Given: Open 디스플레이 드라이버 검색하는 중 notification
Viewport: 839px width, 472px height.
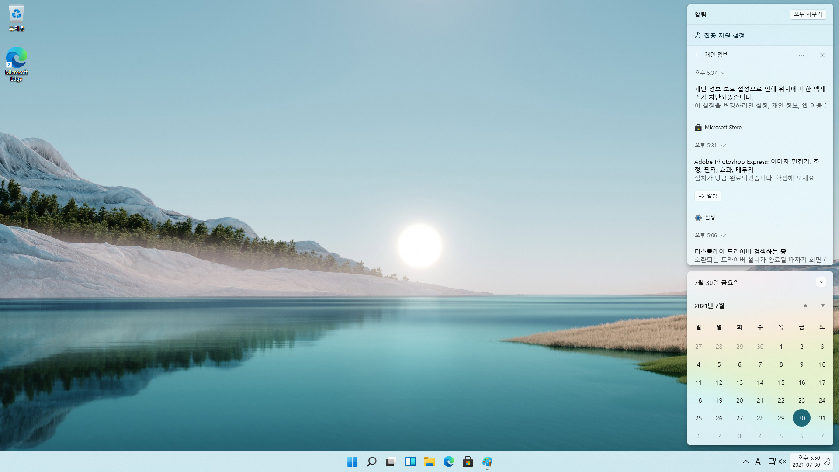Looking at the screenshot, I should (x=760, y=255).
